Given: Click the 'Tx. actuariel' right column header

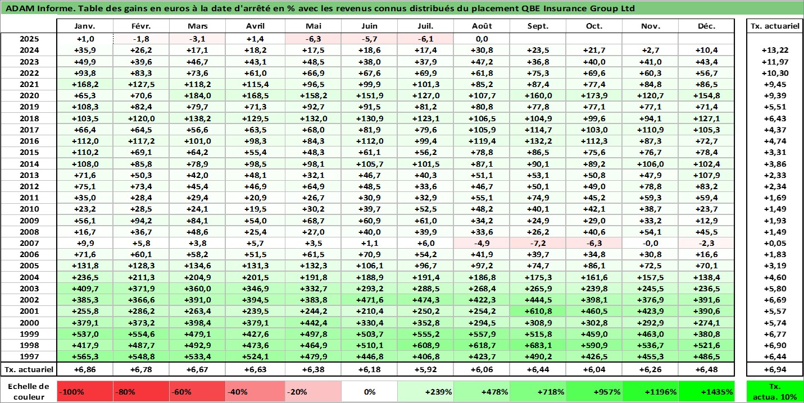Looking at the screenshot, I should (775, 26).
